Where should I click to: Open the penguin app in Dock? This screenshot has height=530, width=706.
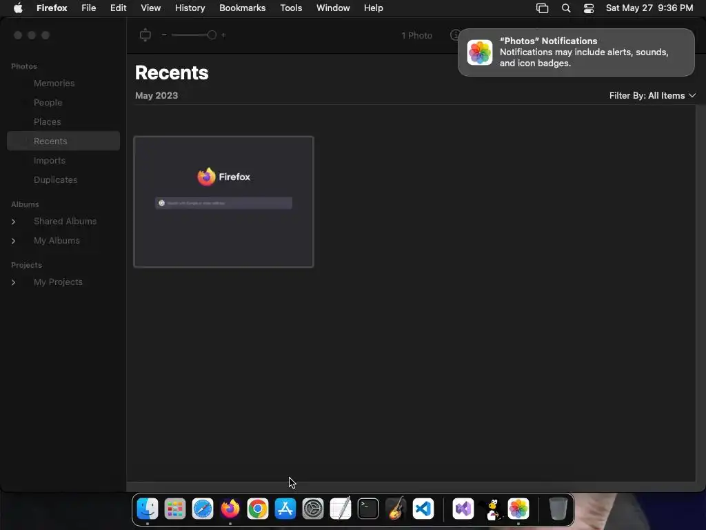pos(491,509)
